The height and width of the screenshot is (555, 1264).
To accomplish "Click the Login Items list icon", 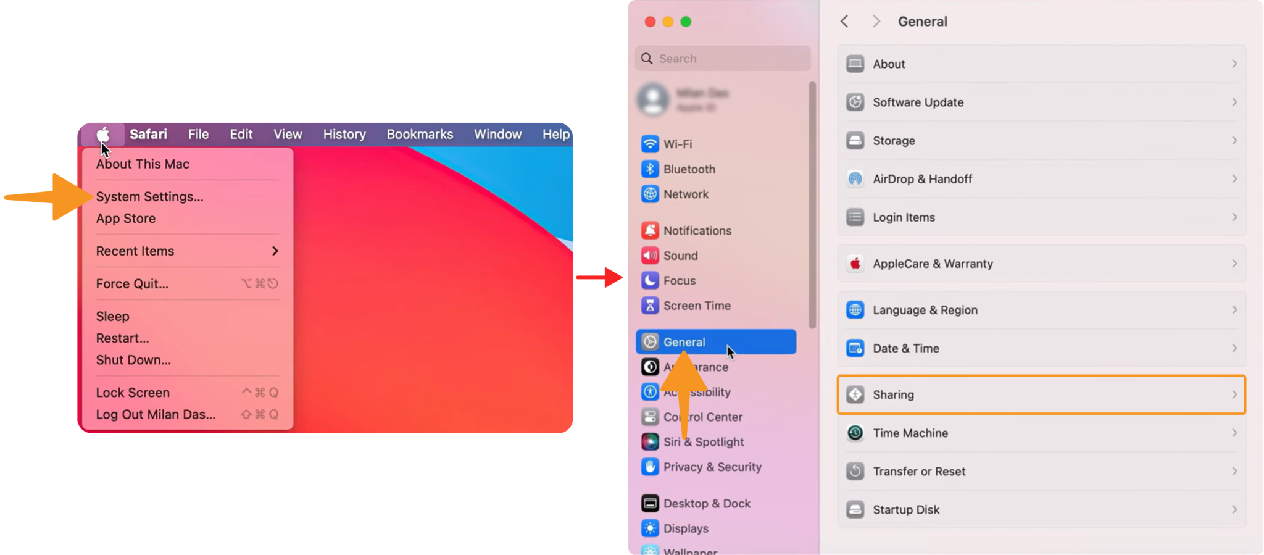I will click(x=855, y=217).
